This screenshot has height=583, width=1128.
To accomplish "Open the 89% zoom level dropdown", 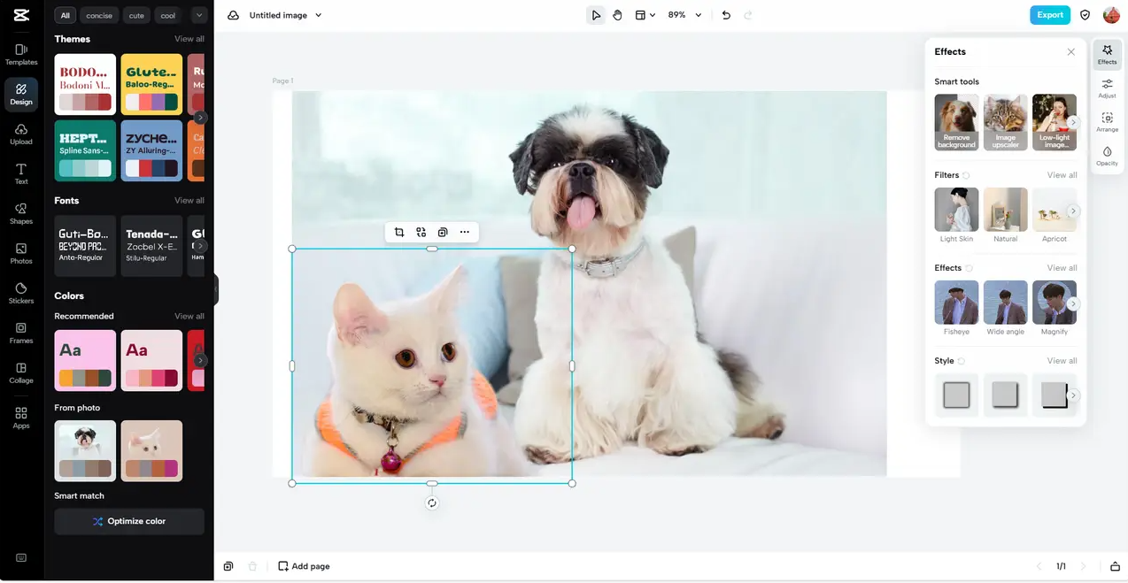I will click(684, 15).
